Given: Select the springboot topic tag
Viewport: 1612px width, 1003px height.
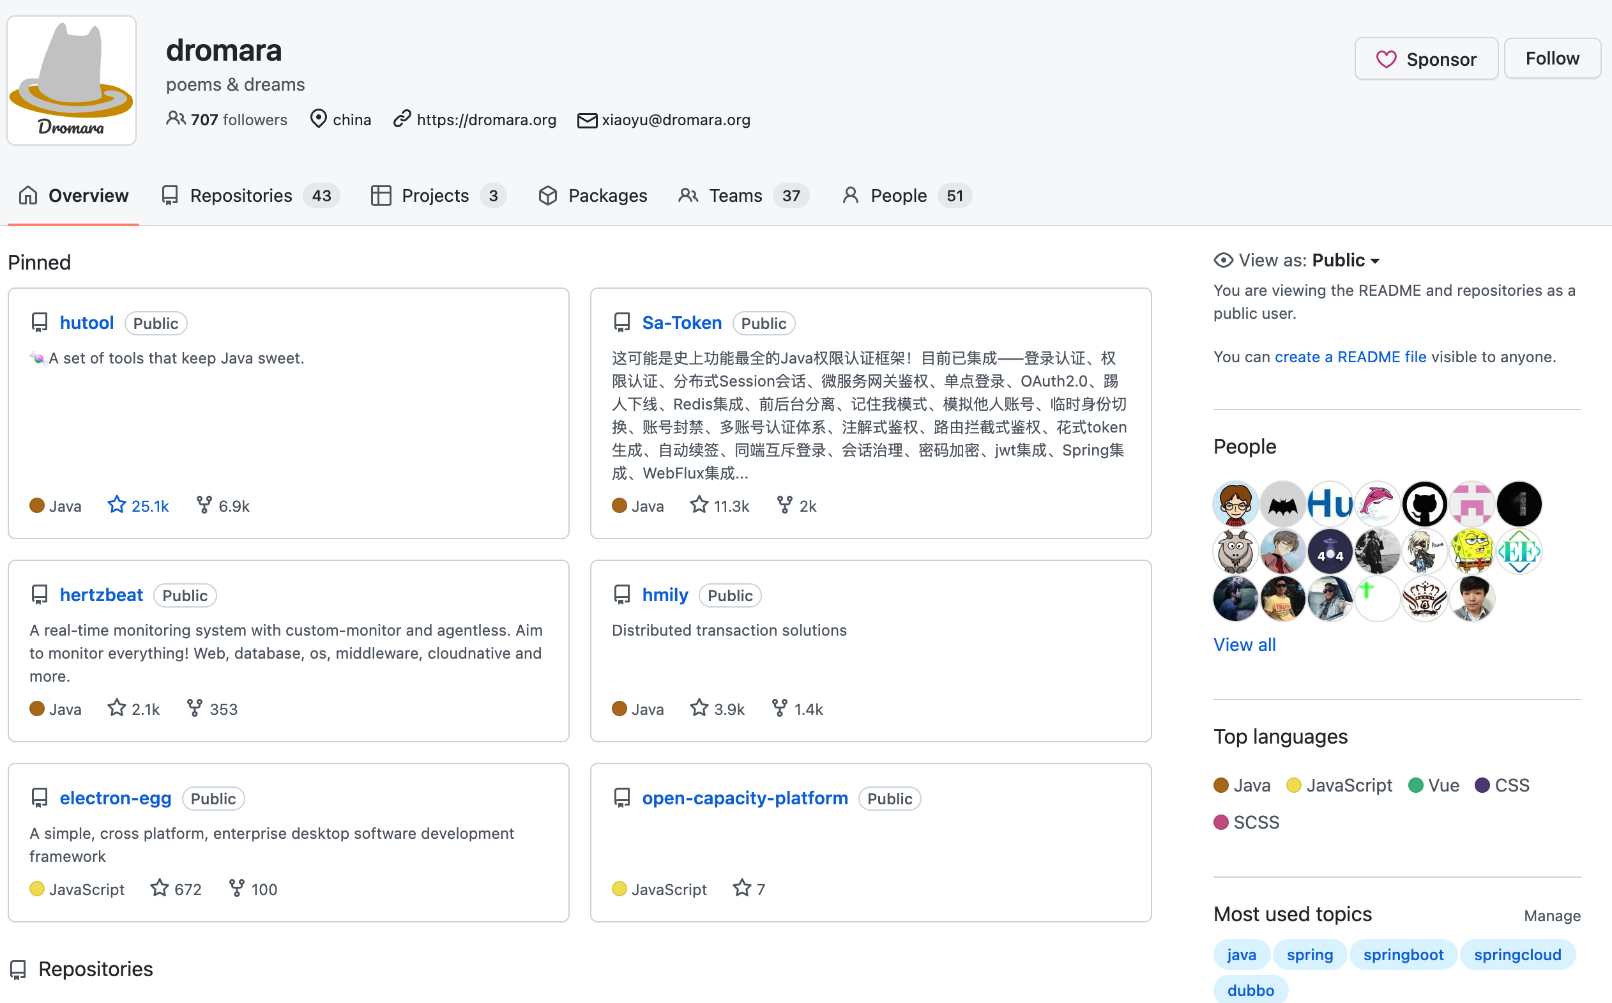Looking at the screenshot, I should point(1403,954).
